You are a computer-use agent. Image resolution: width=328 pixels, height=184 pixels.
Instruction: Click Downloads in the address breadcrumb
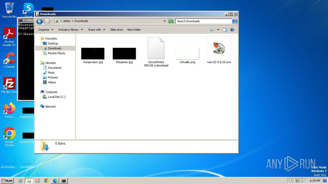click(81, 21)
